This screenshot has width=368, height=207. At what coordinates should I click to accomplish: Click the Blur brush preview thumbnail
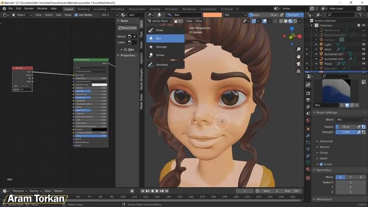tap(336, 91)
